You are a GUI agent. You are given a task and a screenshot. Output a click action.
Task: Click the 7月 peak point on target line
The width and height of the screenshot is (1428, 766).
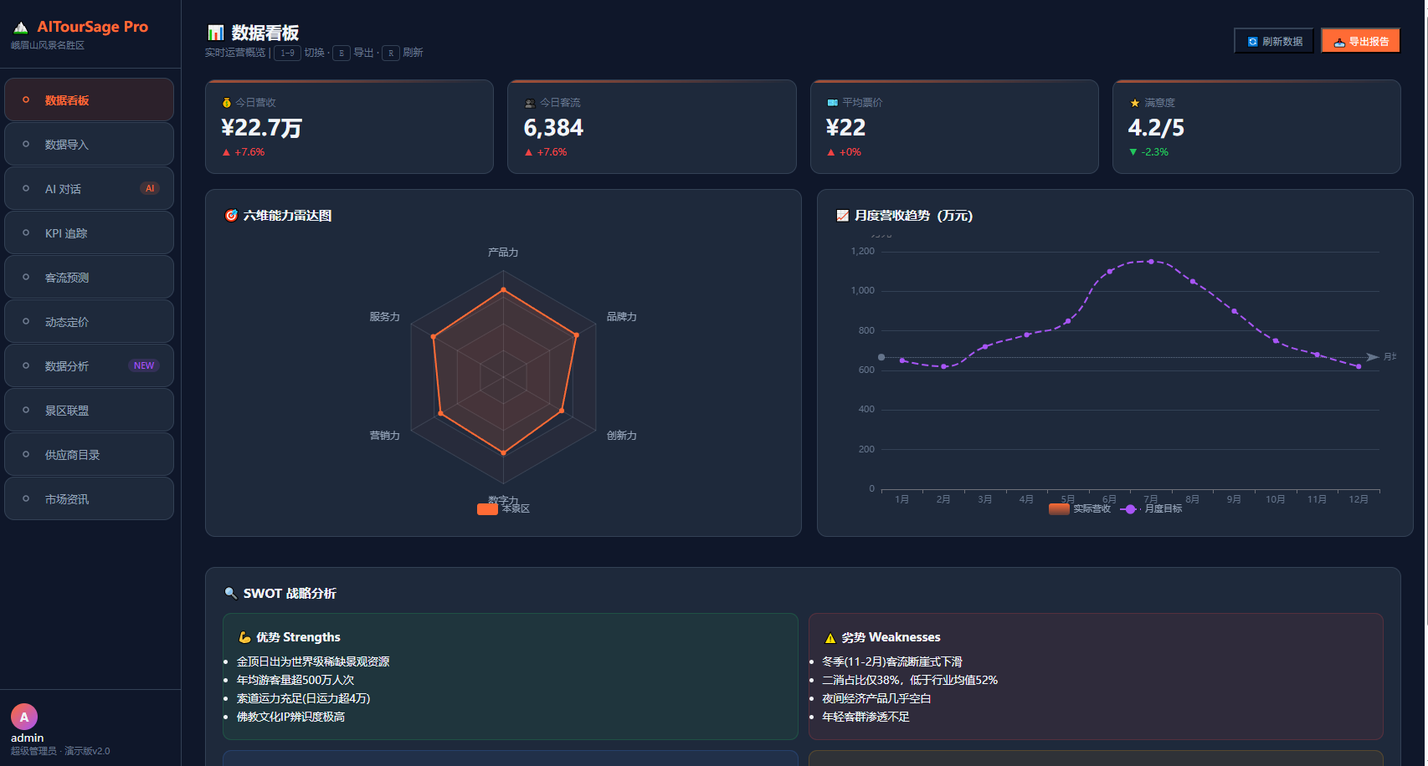1151,262
